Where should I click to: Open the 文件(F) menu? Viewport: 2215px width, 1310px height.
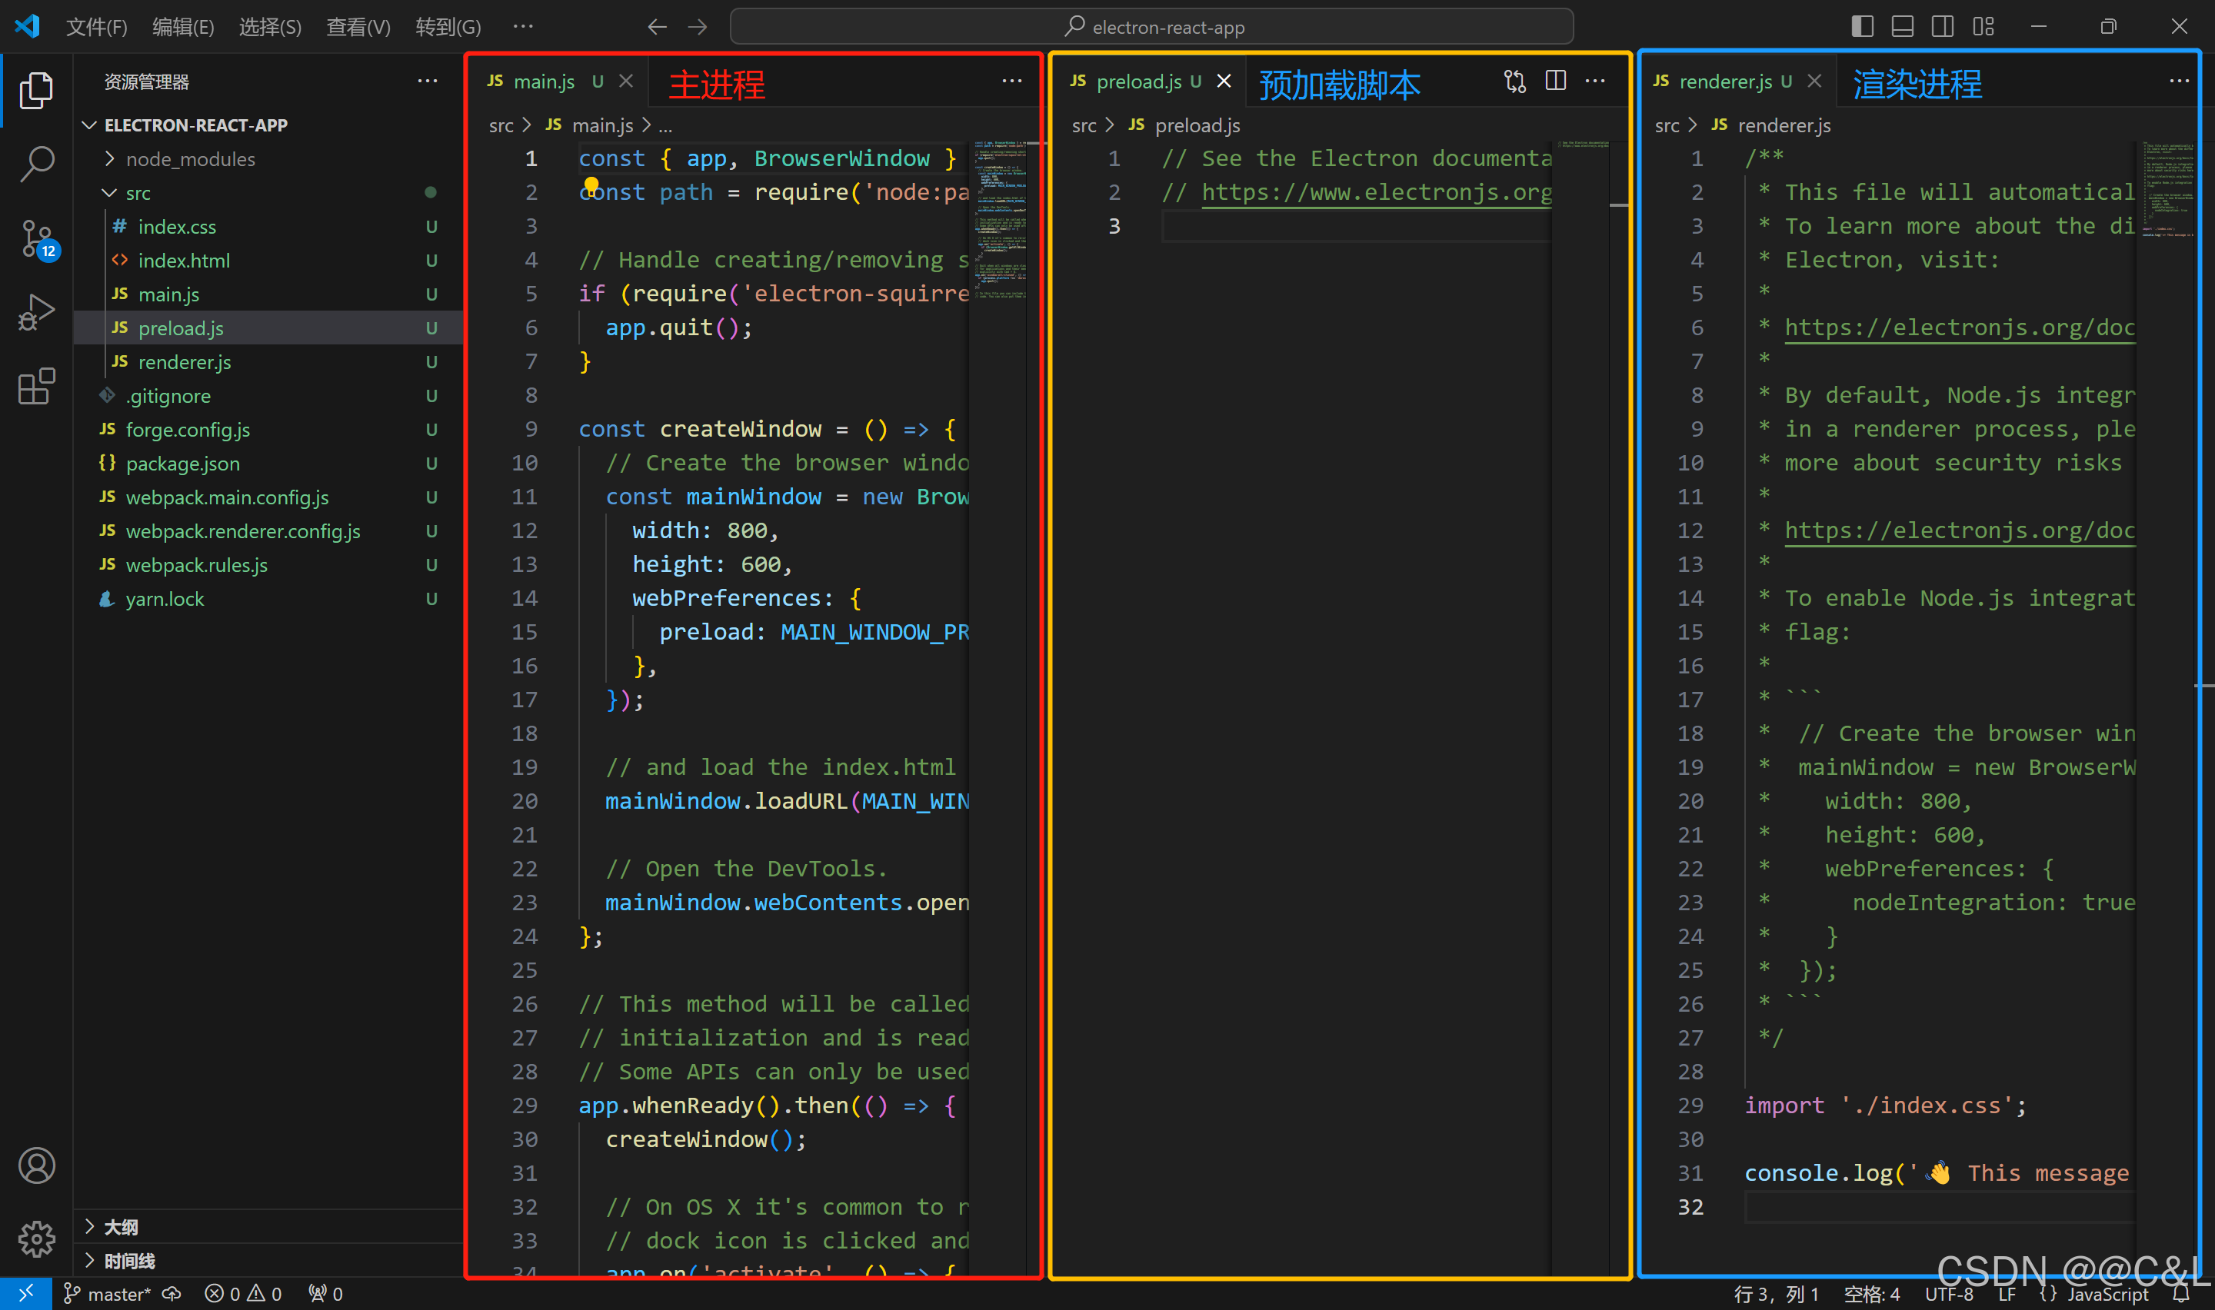(x=96, y=26)
